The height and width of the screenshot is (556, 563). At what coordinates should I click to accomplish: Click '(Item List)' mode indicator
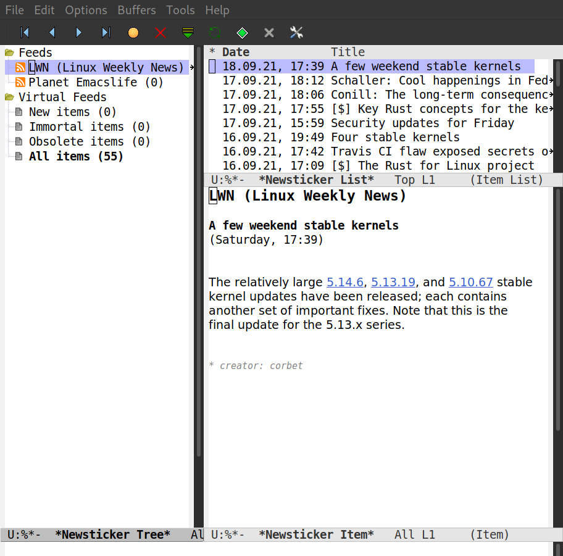pyautogui.click(x=507, y=180)
